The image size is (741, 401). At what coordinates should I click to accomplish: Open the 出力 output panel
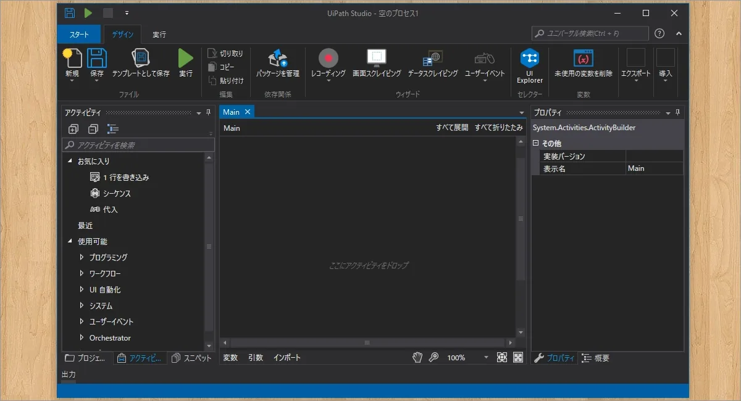69,374
